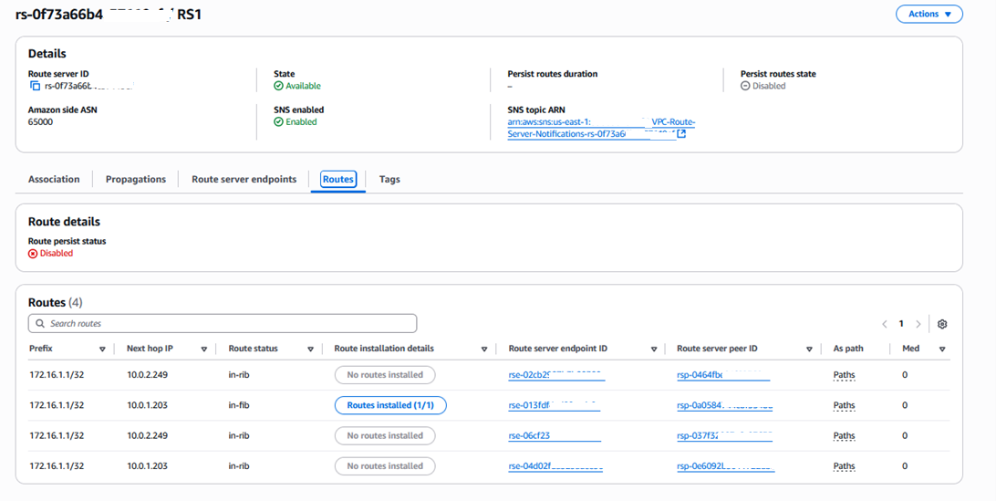This screenshot has height=501, width=996.
Task: Click the As path column header
Action: click(x=848, y=349)
